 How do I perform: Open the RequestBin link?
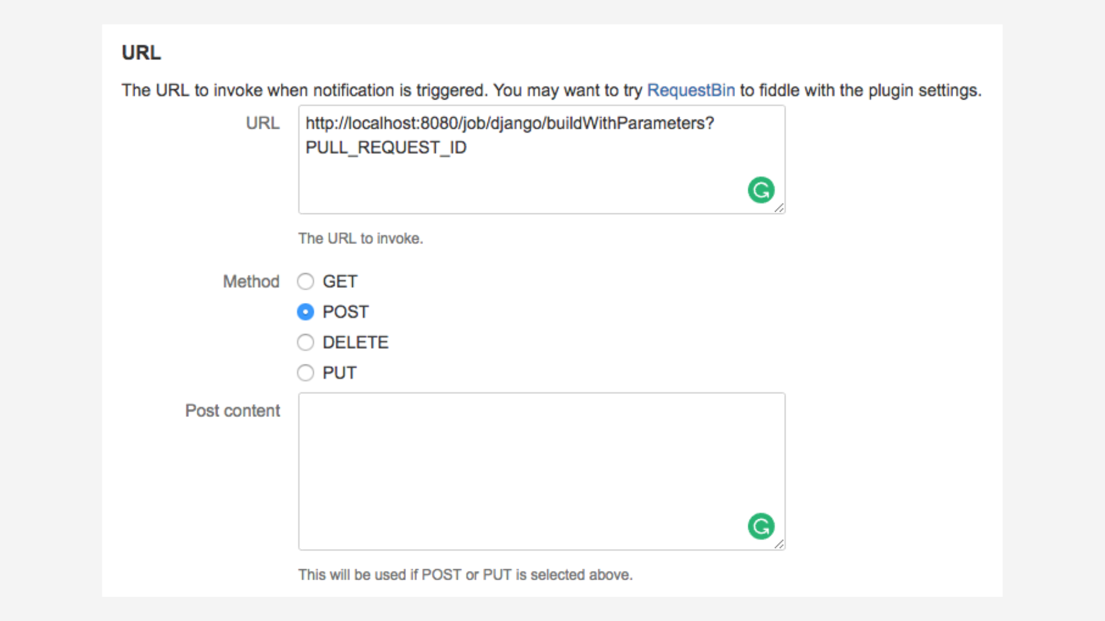(691, 91)
